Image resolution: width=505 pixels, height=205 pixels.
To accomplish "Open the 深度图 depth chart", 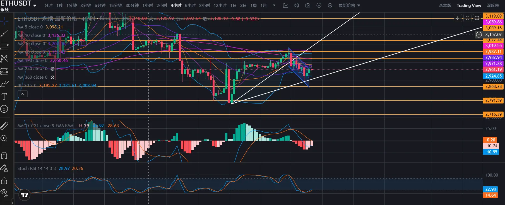I will [x=493, y=6].
